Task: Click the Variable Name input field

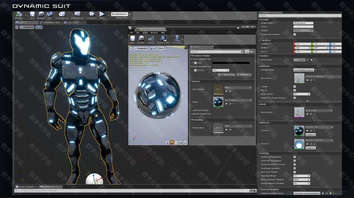Action: (303, 23)
